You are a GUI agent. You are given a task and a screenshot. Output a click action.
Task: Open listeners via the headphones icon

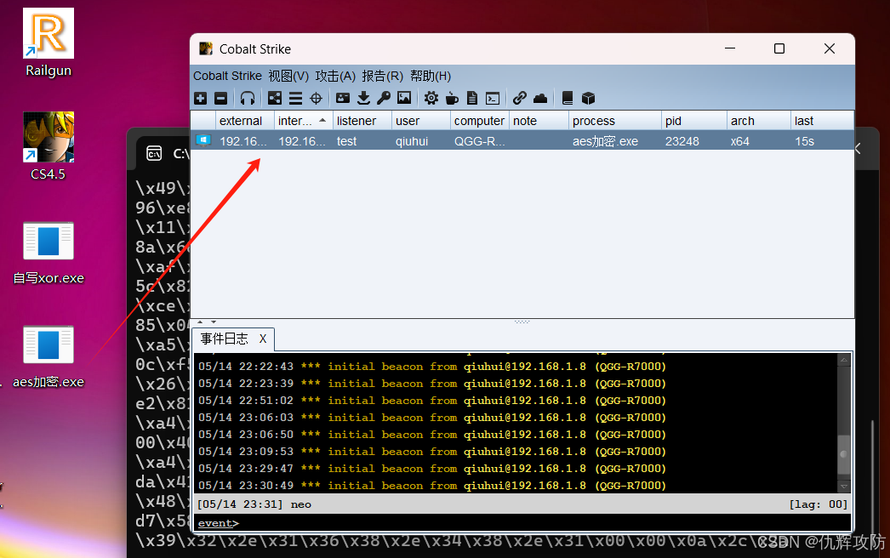[x=248, y=98]
